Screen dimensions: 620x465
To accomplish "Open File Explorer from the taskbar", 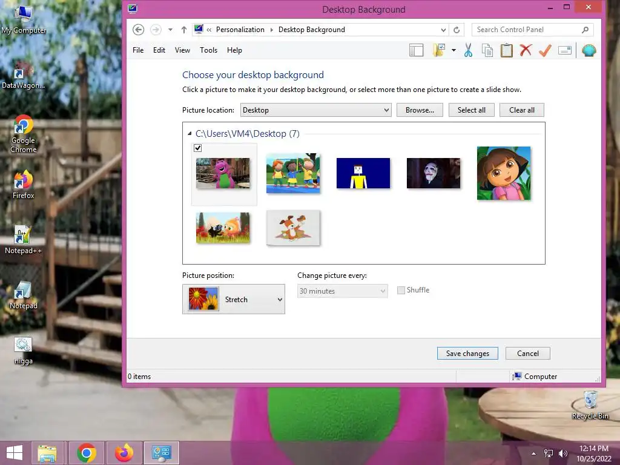I will [x=47, y=453].
